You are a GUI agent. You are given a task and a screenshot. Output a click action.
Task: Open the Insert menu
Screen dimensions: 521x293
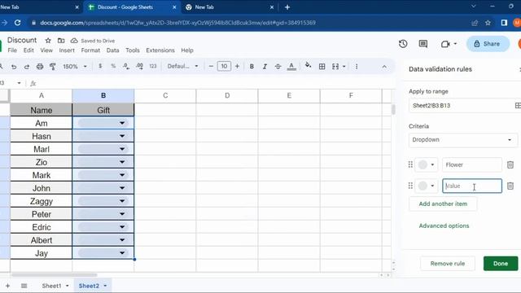click(x=67, y=50)
